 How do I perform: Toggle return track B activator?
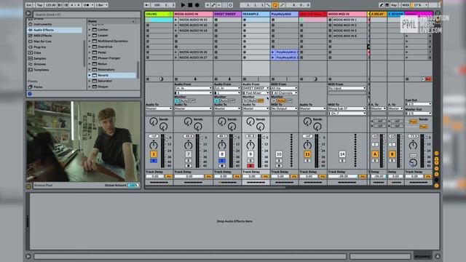pos(392,154)
